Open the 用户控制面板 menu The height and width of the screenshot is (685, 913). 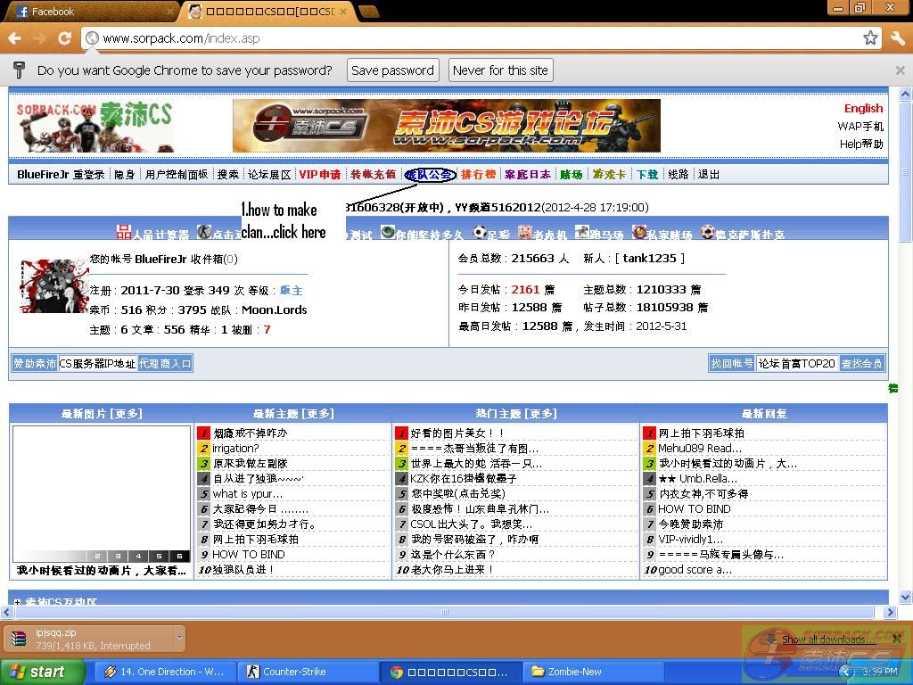click(177, 175)
